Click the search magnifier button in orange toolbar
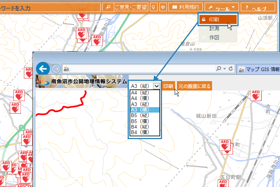 click(x=108, y=7)
